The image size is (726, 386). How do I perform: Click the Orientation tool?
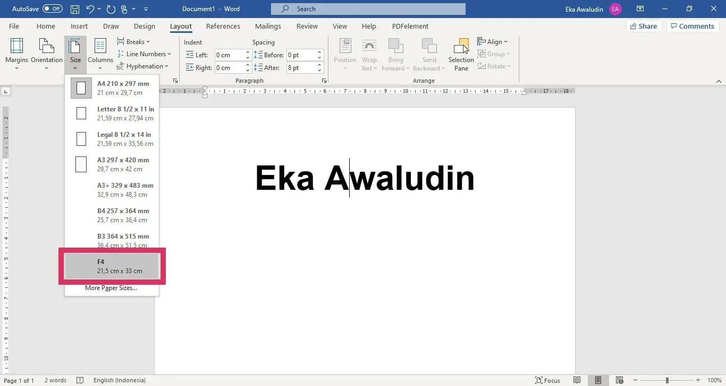(x=46, y=53)
